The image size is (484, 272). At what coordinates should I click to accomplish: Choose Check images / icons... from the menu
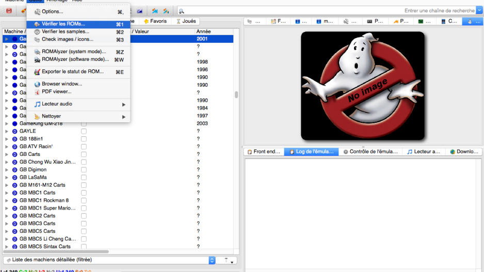click(x=78, y=40)
